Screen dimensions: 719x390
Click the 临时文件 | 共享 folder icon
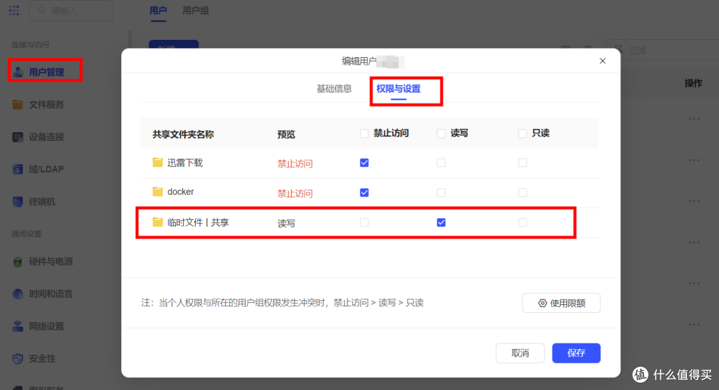(x=158, y=222)
